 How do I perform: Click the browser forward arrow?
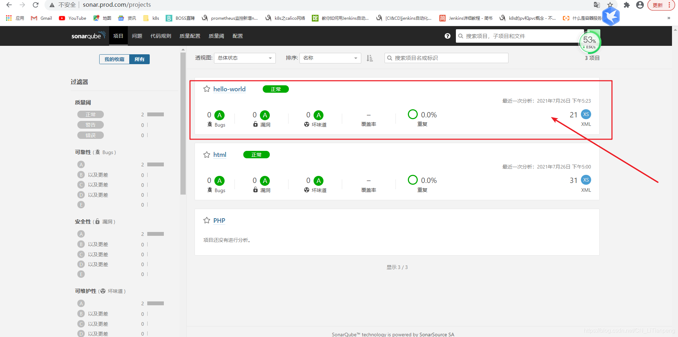click(x=22, y=5)
